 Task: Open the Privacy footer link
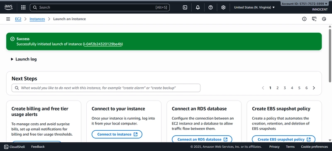click(x=274, y=146)
